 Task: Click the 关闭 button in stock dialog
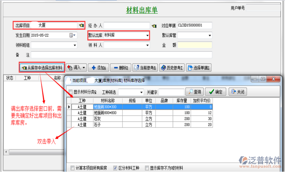(238, 92)
